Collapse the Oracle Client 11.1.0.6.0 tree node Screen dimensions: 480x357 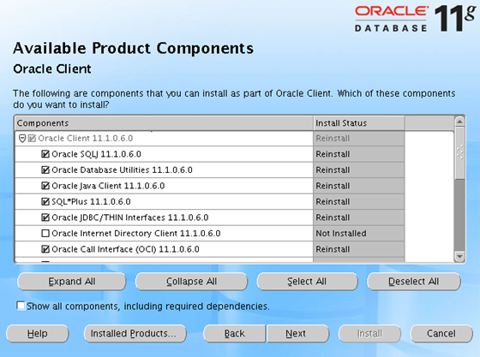(x=22, y=139)
